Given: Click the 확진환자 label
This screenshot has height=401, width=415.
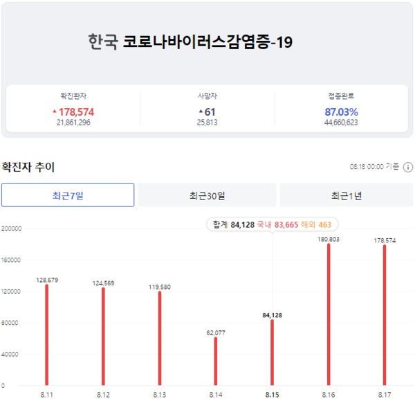Looking at the screenshot, I should coord(73,96).
